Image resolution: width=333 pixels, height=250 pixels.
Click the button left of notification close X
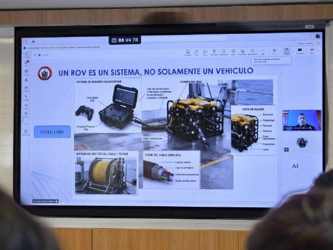(x=305, y=43)
